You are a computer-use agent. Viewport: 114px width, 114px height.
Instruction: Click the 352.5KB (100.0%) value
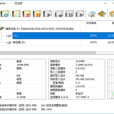coord(85,79)
